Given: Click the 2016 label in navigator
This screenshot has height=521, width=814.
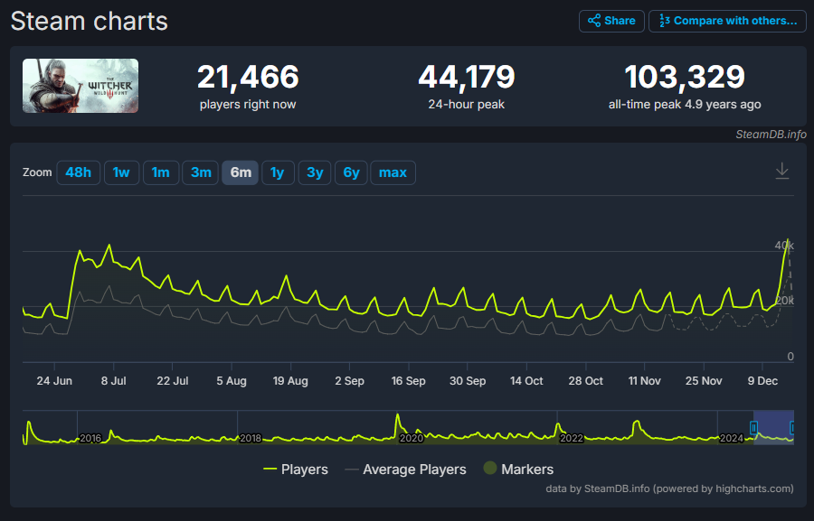Looking at the screenshot, I should coord(90,439).
